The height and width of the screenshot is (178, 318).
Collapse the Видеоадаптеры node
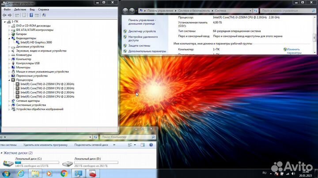[x=9, y=38]
